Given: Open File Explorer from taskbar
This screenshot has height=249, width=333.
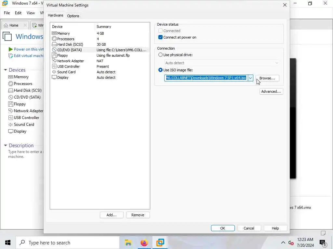Looking at the screenshot, I should click(x=128, y=243).
